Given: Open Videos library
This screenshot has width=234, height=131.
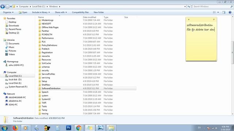Looking at the screenshot, I should point(12,54).
